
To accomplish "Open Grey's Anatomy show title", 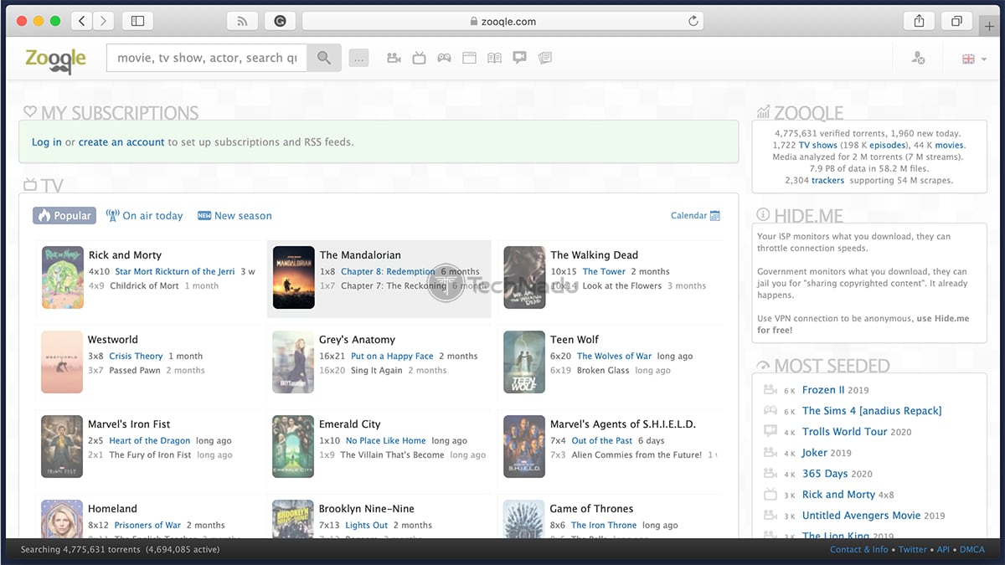I will 357,340.
